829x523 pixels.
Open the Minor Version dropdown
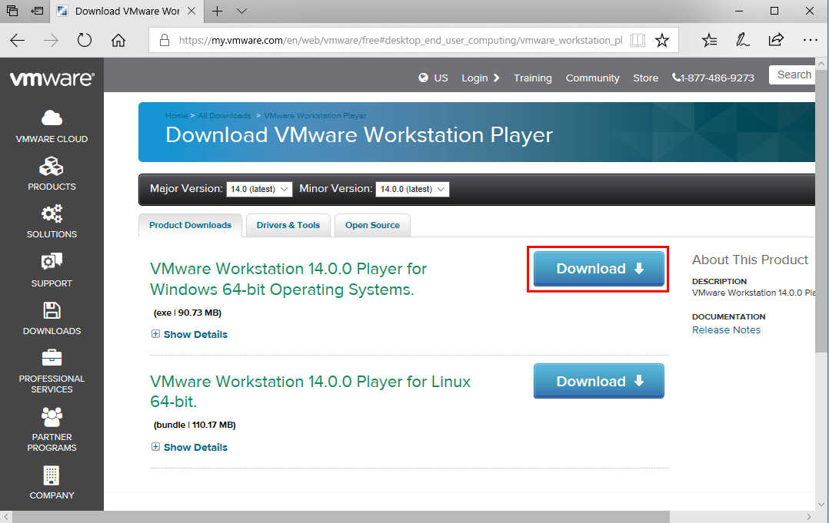(x=412, y=189)
